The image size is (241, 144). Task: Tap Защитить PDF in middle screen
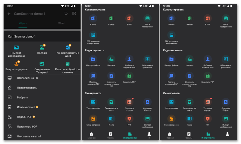[130, 78]
